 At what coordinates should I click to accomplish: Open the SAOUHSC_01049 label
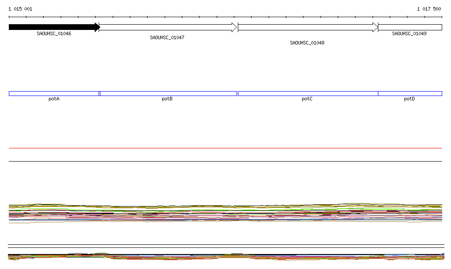tap(409, 34)
